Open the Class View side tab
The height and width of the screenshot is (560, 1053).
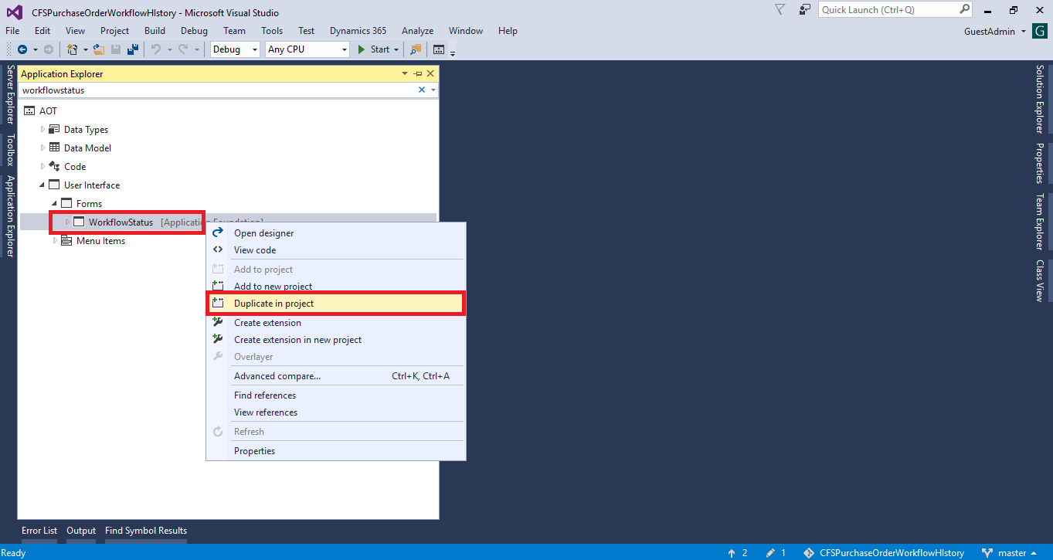(x=1039, y=280)
